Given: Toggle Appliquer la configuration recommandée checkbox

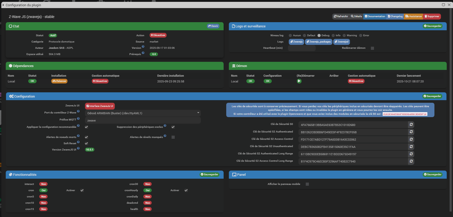Looking at the screenshot, I should (86, 127).
